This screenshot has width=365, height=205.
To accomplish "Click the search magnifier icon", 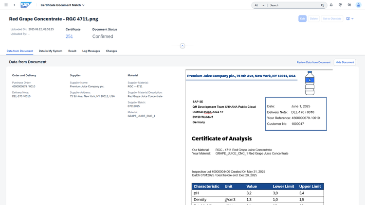I will (322, 5).
